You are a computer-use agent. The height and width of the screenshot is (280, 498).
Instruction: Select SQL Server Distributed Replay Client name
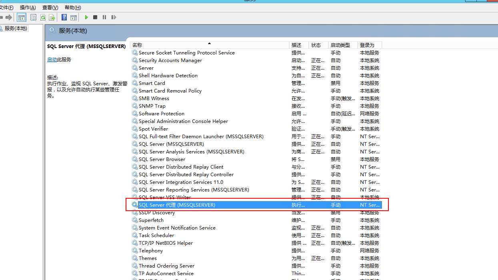coord(181,167)
